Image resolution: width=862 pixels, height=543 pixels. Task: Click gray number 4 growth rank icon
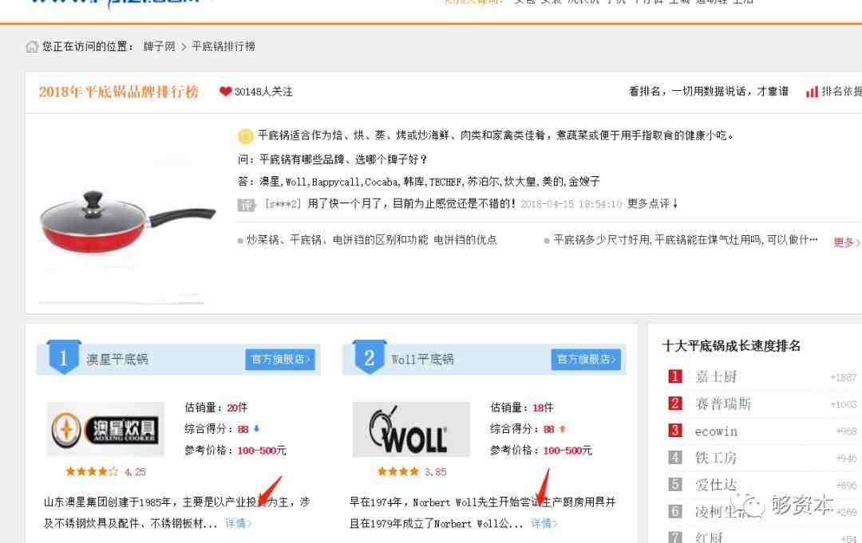[x=674, y=458]
